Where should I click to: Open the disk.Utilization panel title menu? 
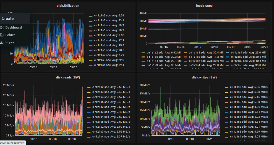coord(68,6)
